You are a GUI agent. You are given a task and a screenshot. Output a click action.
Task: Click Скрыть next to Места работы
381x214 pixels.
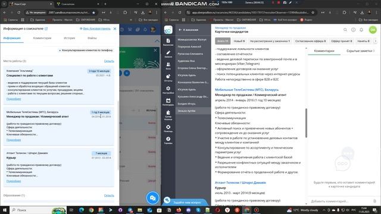click(x=109, y=61)
